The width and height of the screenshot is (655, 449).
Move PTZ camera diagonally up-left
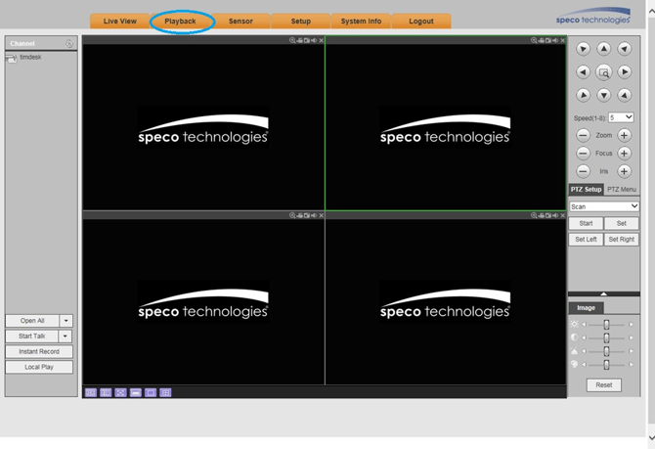click(584, 49)
